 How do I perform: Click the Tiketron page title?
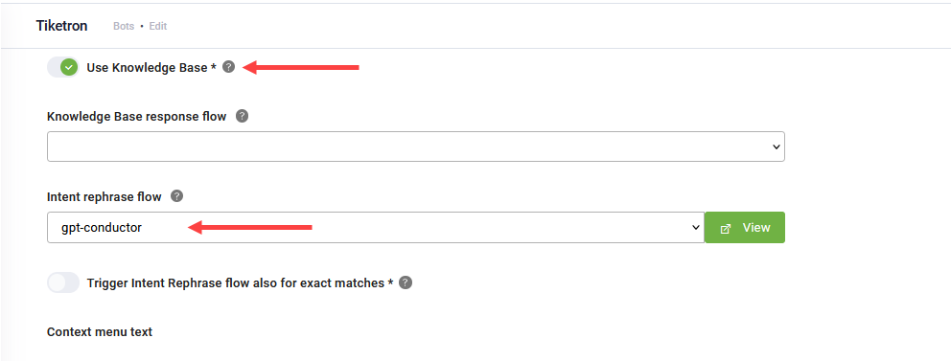[x=62, y=26]
